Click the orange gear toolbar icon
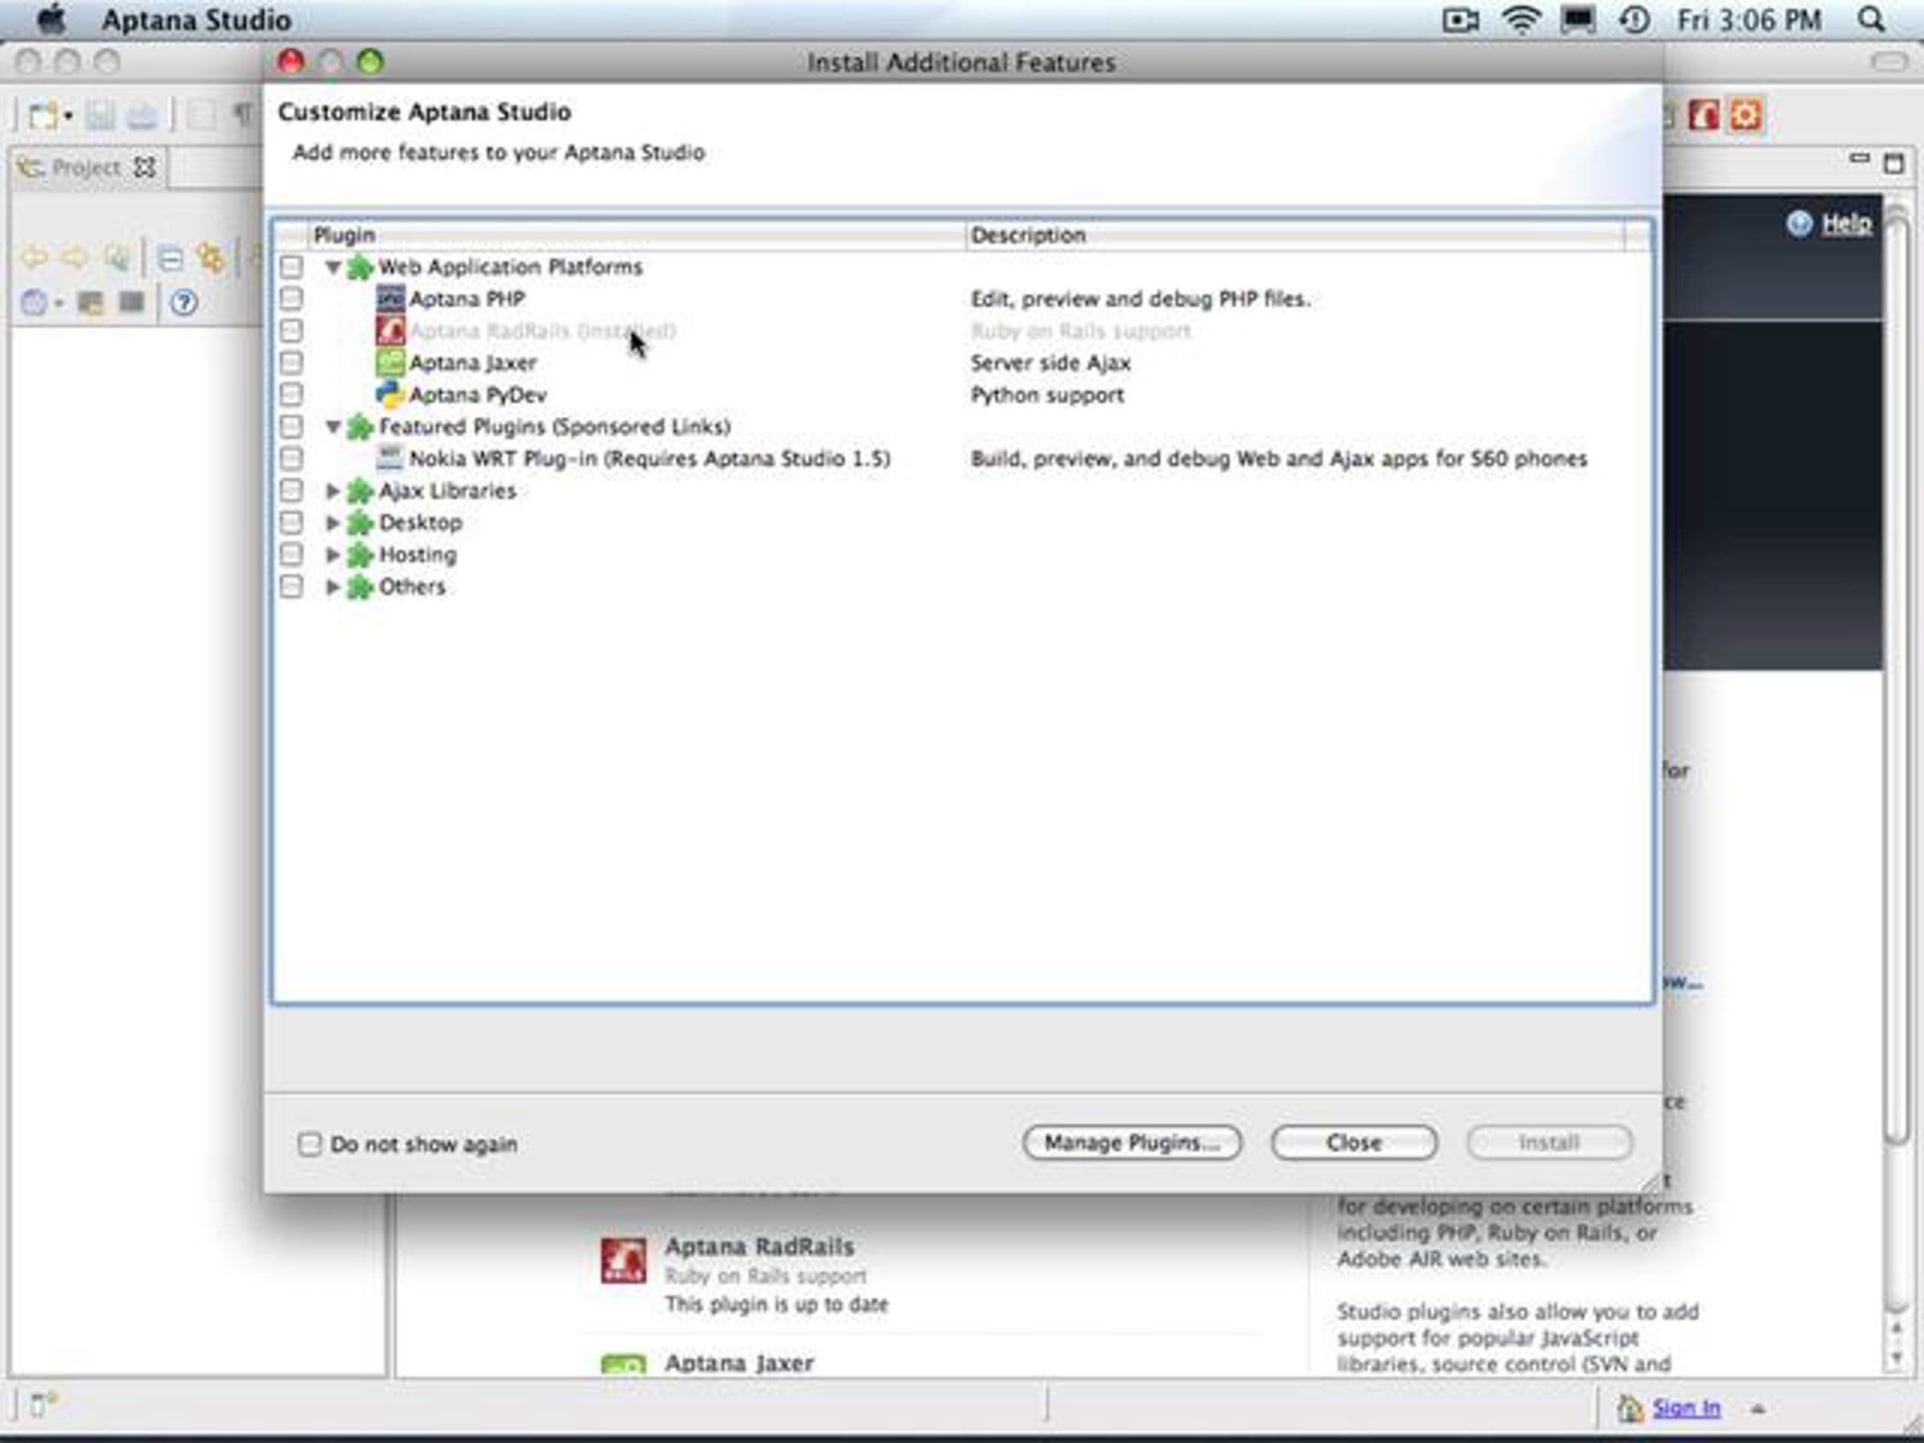Screen dimensions: 1924x1443 1744,115
